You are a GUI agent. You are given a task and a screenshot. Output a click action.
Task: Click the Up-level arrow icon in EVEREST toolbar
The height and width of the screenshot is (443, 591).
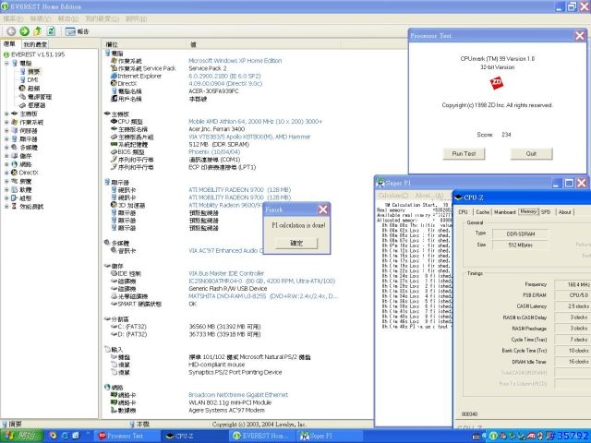pyautogui.click(x=38, y=31)
